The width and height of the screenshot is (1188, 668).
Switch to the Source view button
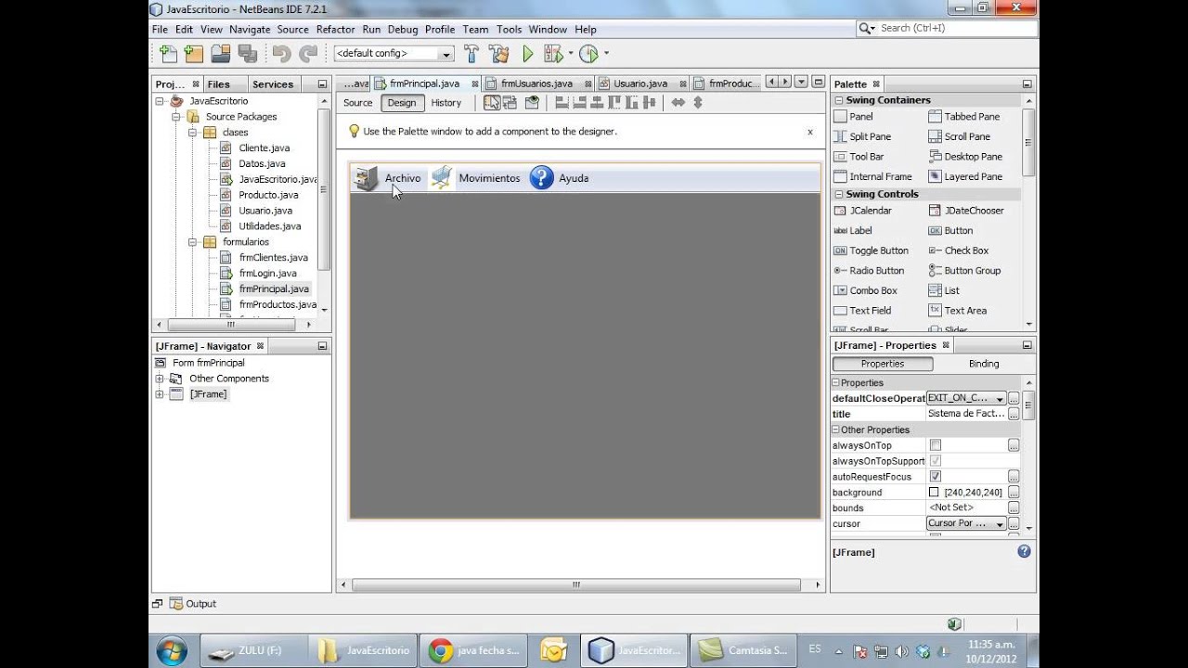point(357,103)
